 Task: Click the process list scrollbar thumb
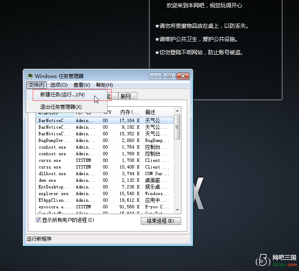pos(177,127)
